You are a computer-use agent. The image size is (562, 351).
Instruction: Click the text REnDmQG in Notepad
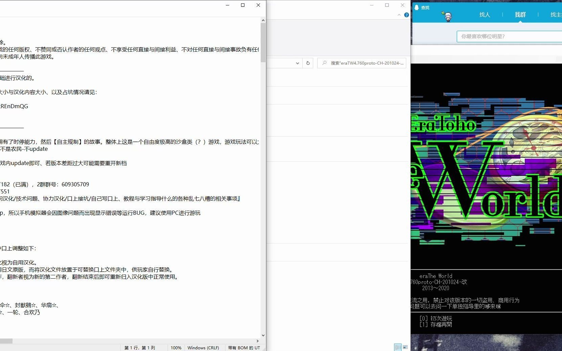click(14, 106)
